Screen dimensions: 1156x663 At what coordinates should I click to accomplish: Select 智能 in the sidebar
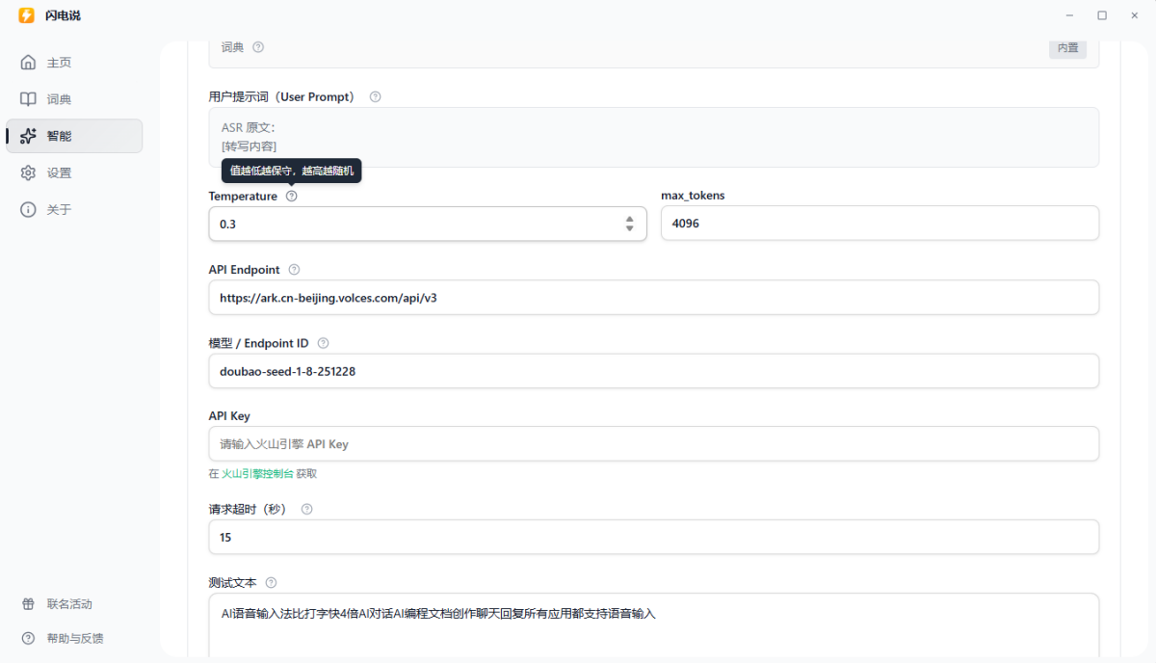(x=59, y=136)
